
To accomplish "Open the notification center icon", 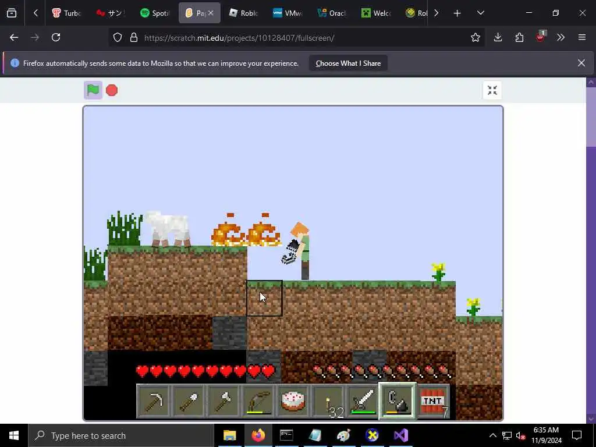I will [x=577, y=435].
